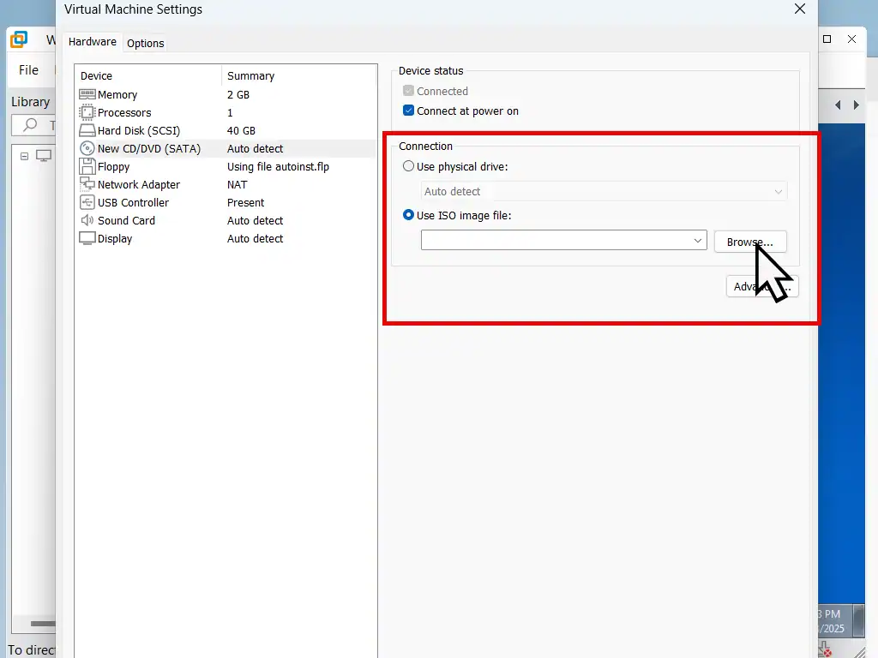Click the Library panel heading
The image size is (878, 658).
click(x=31, y=102)
